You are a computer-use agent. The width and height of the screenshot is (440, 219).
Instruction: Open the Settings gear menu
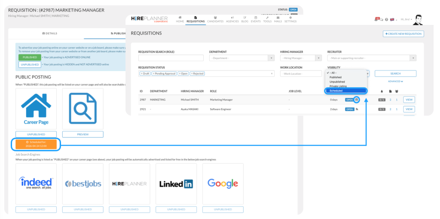click(290, 19)
